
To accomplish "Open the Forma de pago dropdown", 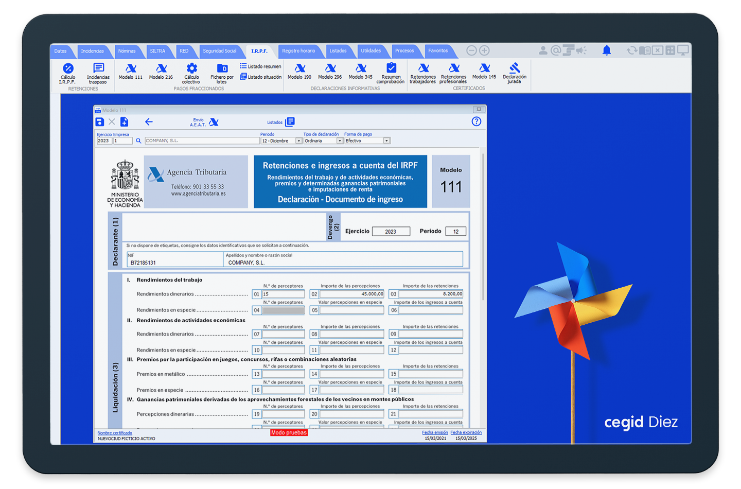I will click(x=386, y=141).
